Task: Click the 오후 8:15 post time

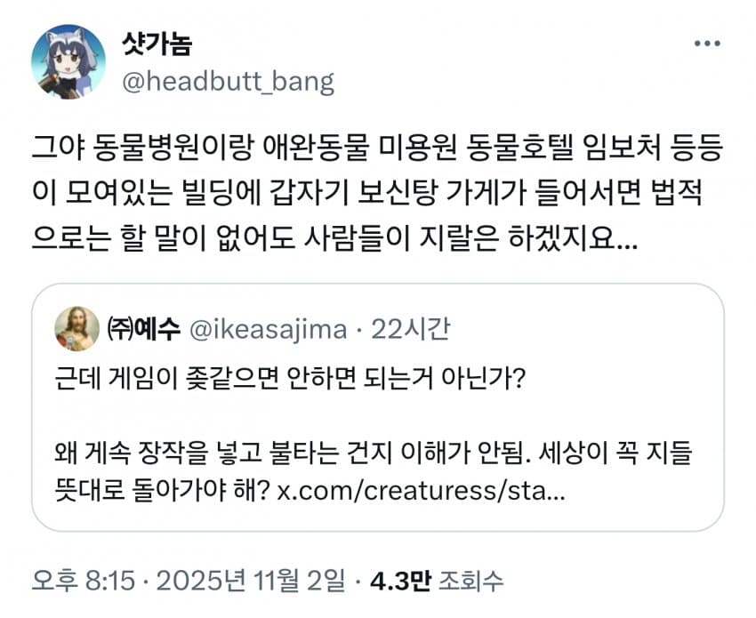Action: click(83, 582)
